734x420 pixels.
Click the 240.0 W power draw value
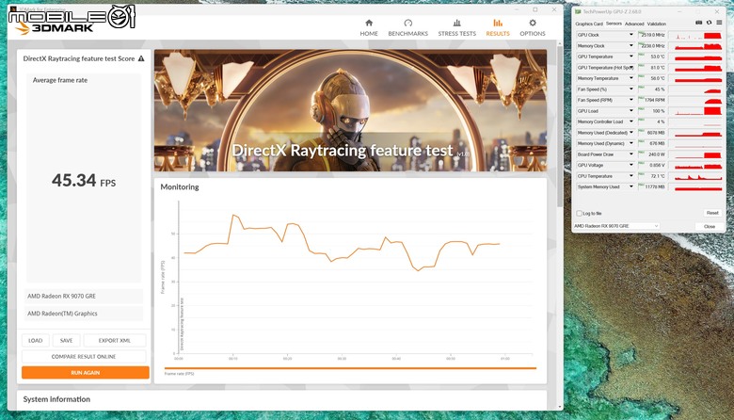tap(652, 154)
